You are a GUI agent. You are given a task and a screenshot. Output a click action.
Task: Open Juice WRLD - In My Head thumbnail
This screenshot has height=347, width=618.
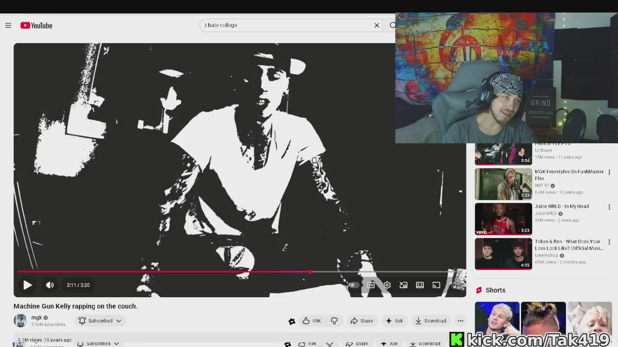coord(503,219)
